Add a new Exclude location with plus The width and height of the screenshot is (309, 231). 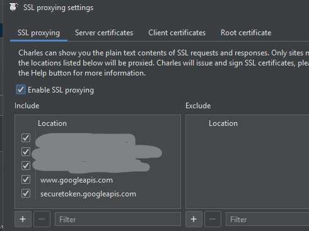[194, 219]
